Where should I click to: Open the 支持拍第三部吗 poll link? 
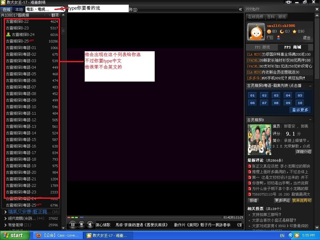pos(267,214)
